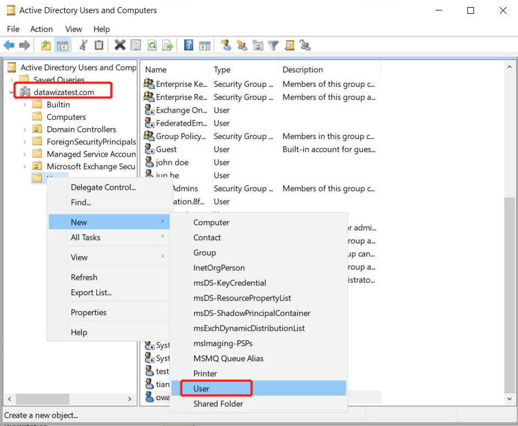The width and height of the screenshot is (518, 426).
Task: Sort by the Name column header
Action: click(176, 69)
